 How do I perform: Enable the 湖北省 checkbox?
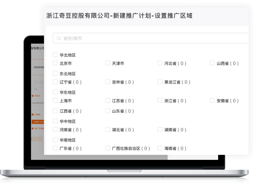click(x=107, y=129)
